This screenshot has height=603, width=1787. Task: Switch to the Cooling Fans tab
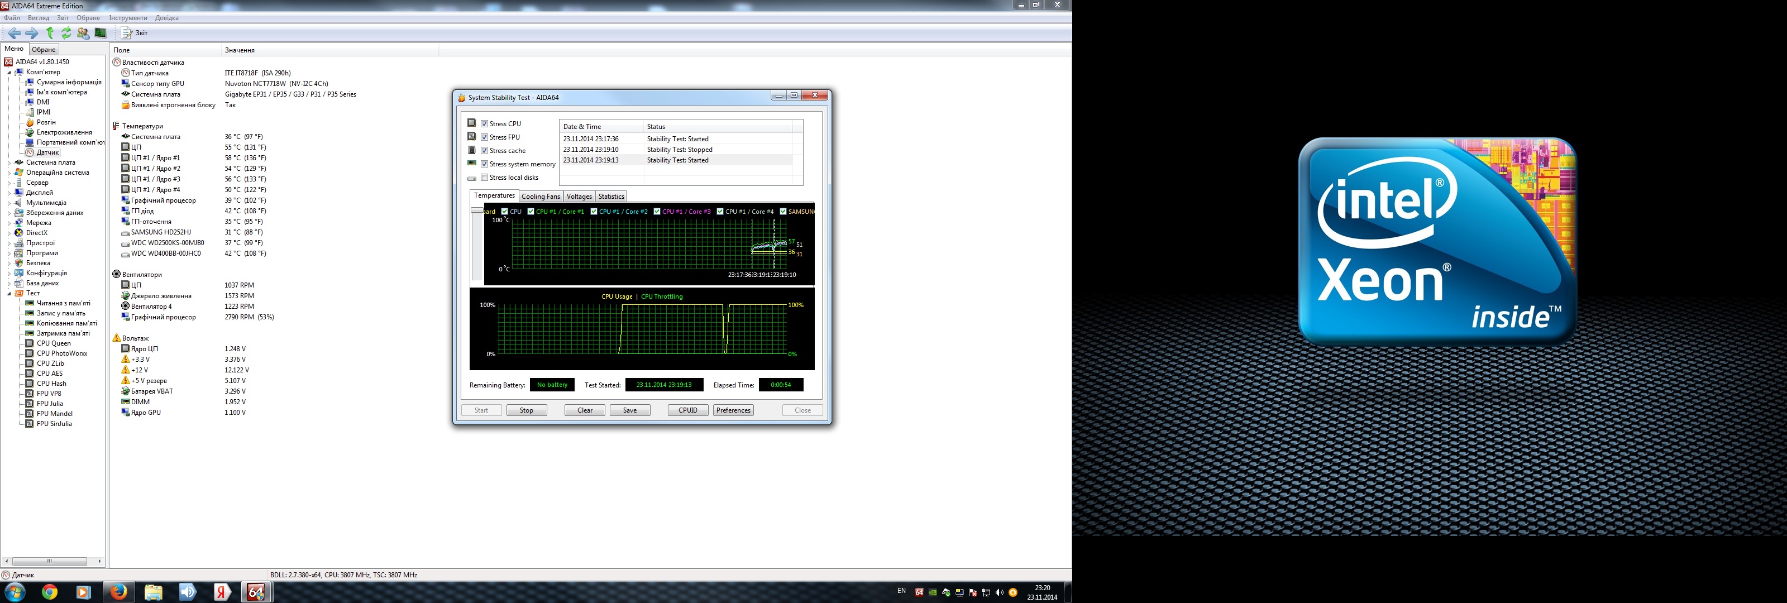(x=541, y=197)
